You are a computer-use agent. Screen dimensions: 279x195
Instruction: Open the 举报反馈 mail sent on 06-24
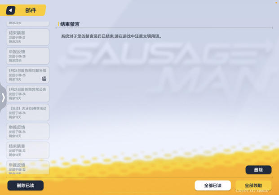(x=27, y=132)
